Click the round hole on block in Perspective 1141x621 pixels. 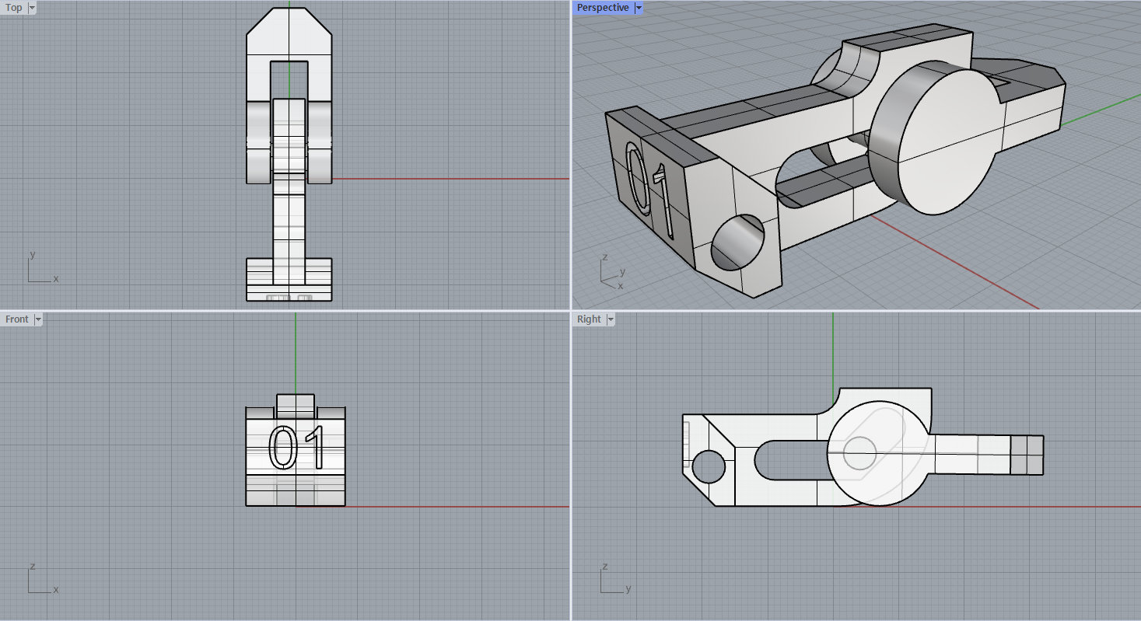[x=737, y=242]
